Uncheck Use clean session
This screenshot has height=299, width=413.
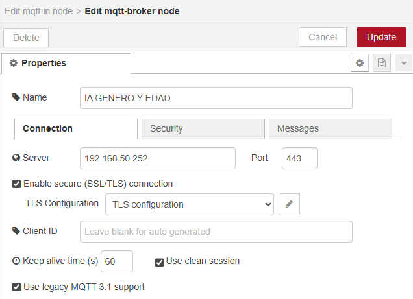(159, 263)
